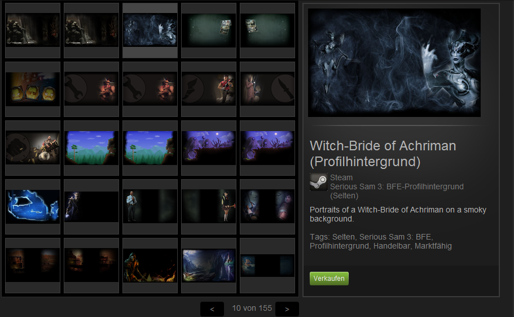Click the green Verkaufen button
This screenshot has height=317, width=514.
point(329,278)
